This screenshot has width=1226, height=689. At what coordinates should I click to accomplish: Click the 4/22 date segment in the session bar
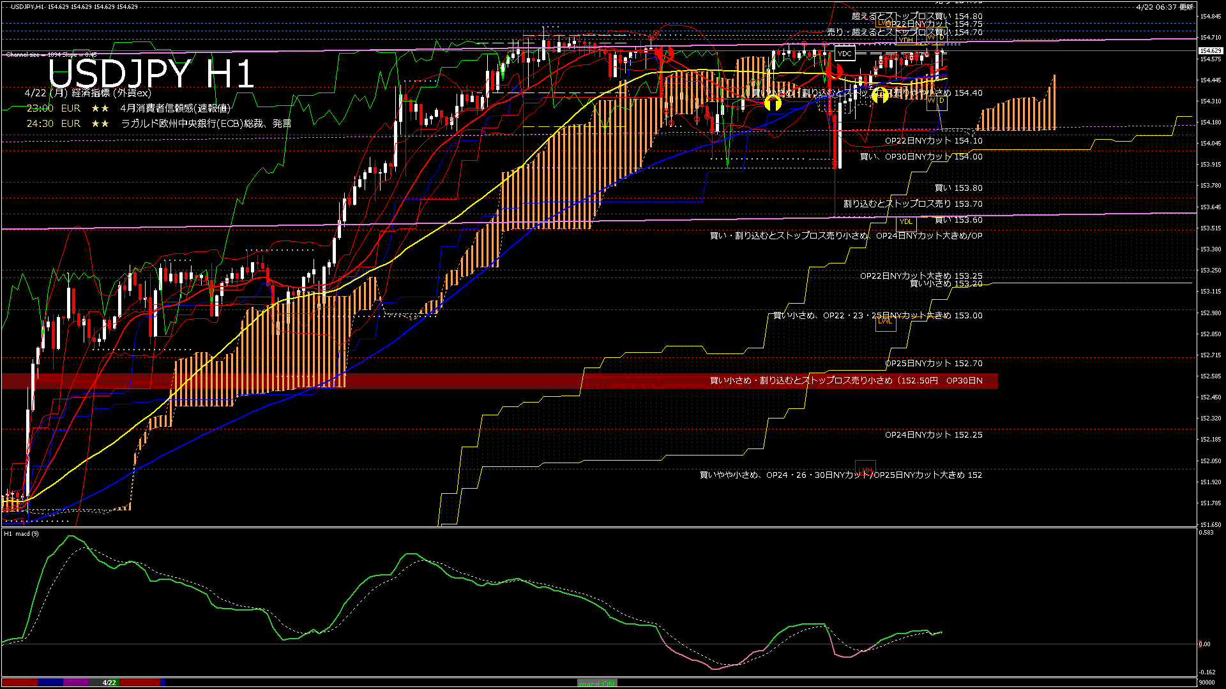tap(109, 683)
